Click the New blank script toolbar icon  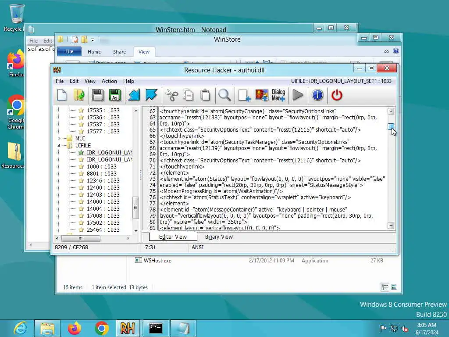62,95
